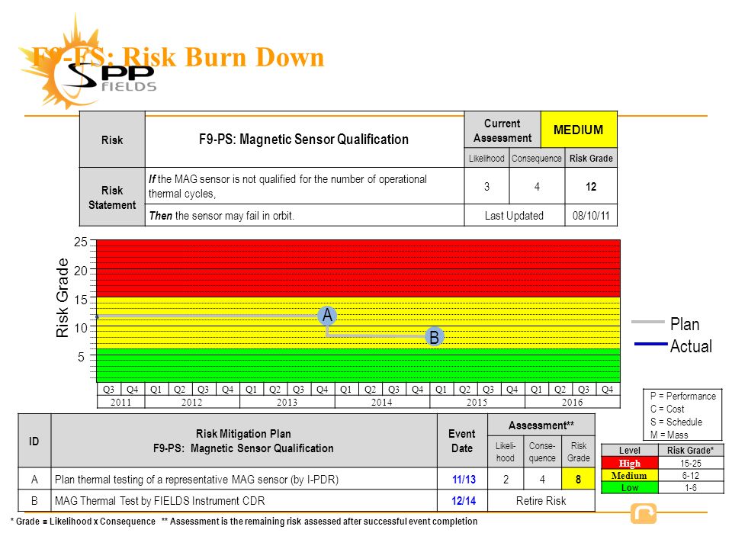Viewport: 732px width, 549px height.
Task: Click the likelihood value 2 in row A
Action: [506, 480]
